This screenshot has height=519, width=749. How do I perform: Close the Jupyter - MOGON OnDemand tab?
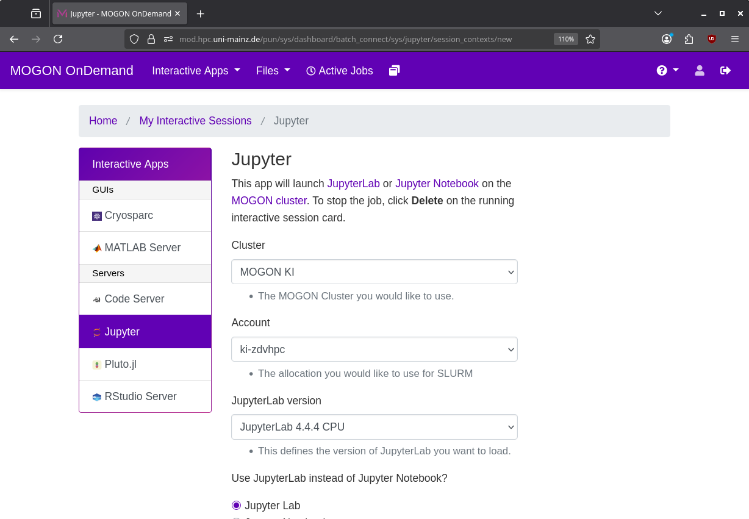[177, 13]
